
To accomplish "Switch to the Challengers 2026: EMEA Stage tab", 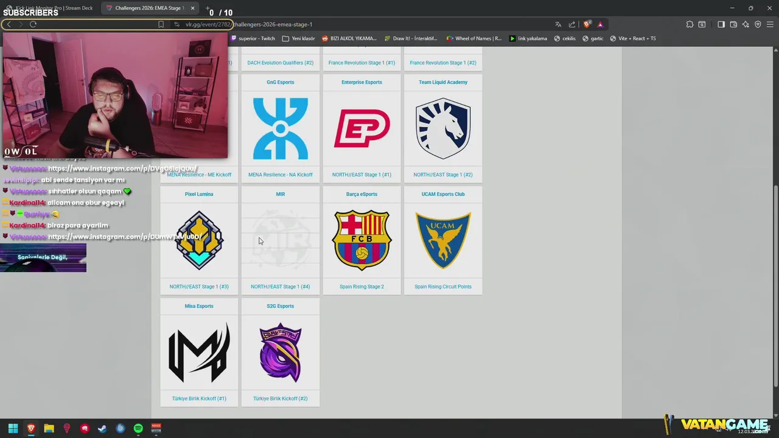I will tap(149, 8).
